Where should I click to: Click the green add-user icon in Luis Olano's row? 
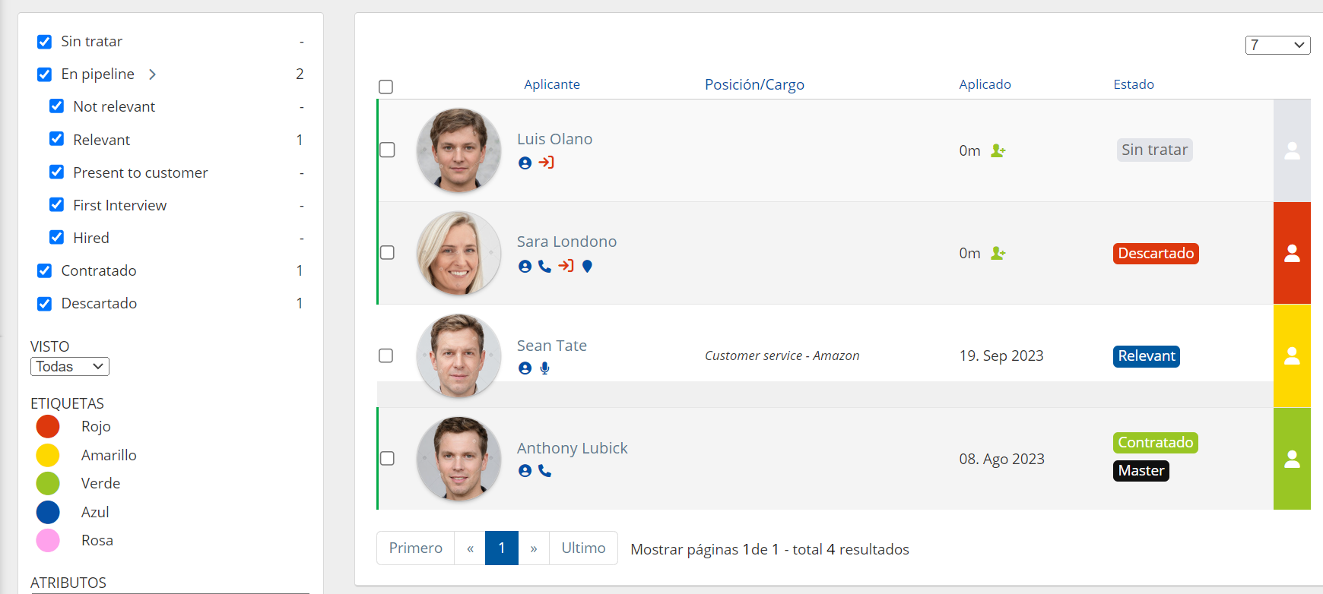point(998,151)
